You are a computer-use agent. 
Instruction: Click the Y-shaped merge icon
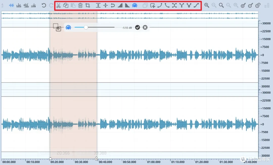point(181,6)
